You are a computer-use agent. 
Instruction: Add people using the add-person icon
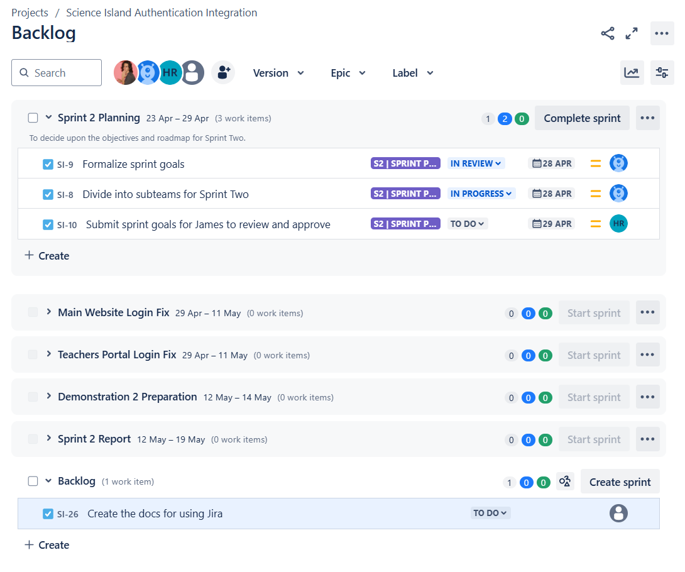point(223,72)
